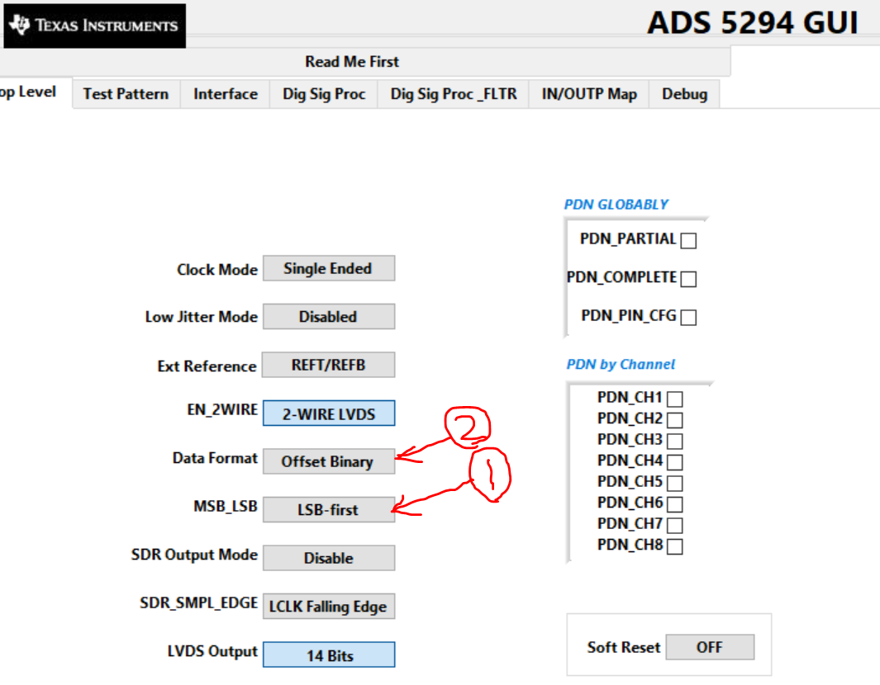Click the Data Format label

tap(215, 458)
